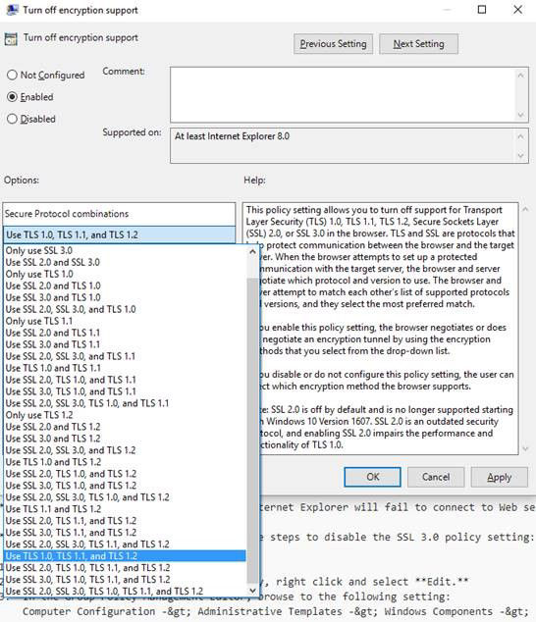Click dropdown list scrollbar down arrow
The image size is (536, 622).
tap(252, 591)
